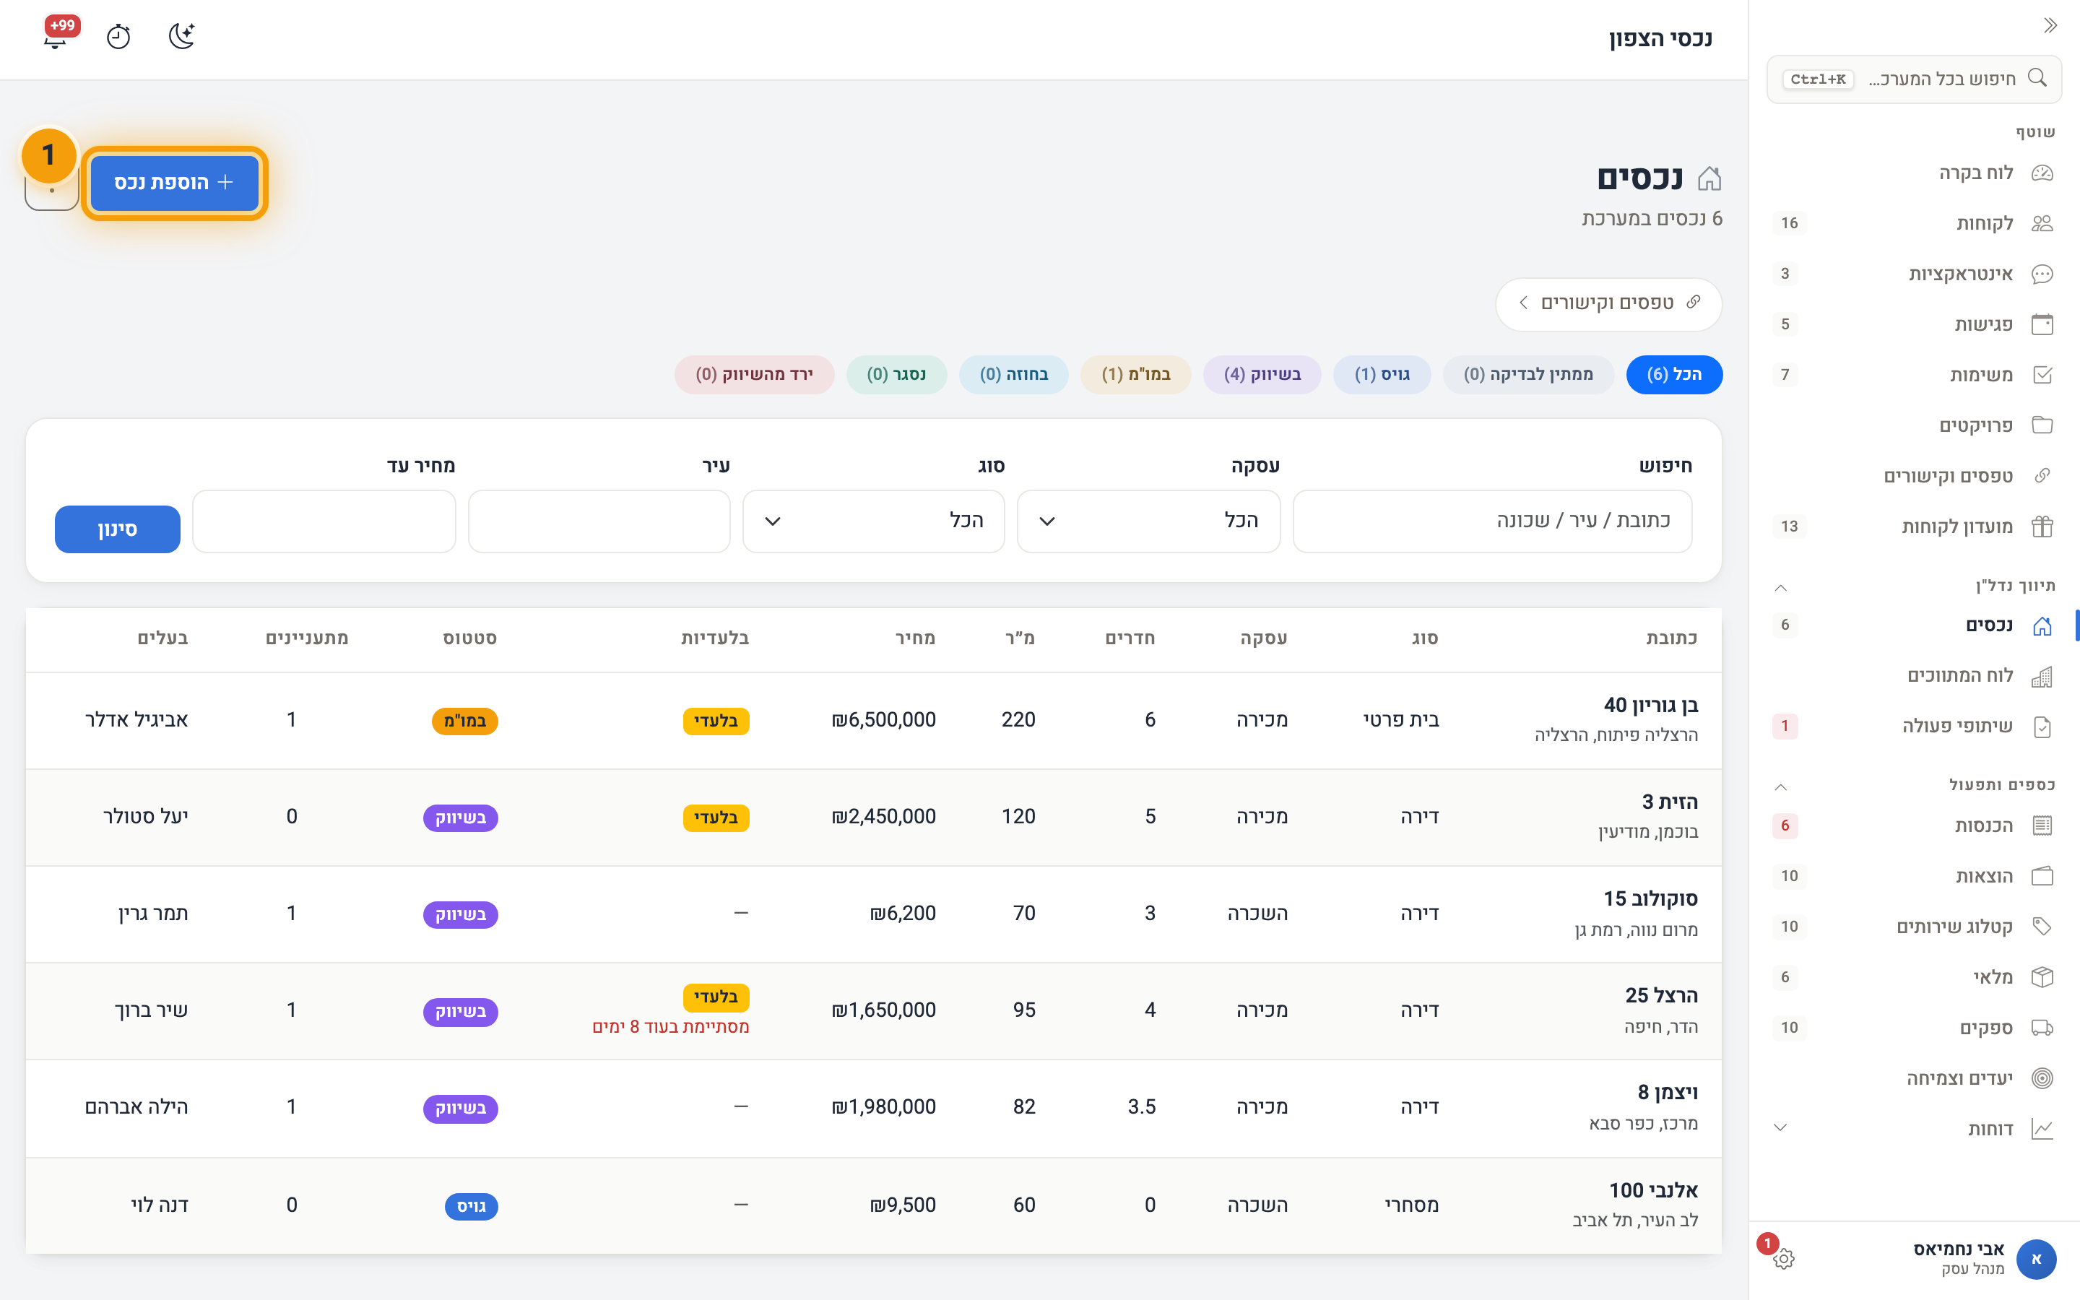2080x1300 pixels.
Task: Open פגישות meetings in sidebar
Action: point(1914,324)
